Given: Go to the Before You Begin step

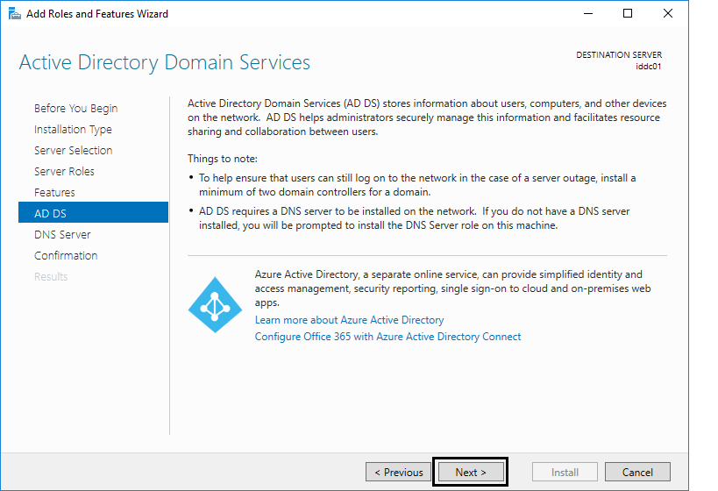Looking at the screenshot, I should click(76, 109).
